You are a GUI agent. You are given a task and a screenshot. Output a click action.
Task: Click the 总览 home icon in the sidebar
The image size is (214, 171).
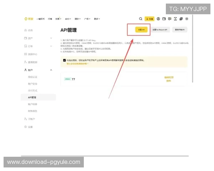click(25, 30)
